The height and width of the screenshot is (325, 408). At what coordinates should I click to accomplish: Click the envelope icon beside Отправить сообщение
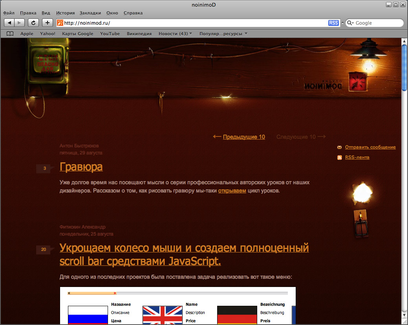pyautogui.click(x=339, y=147)
